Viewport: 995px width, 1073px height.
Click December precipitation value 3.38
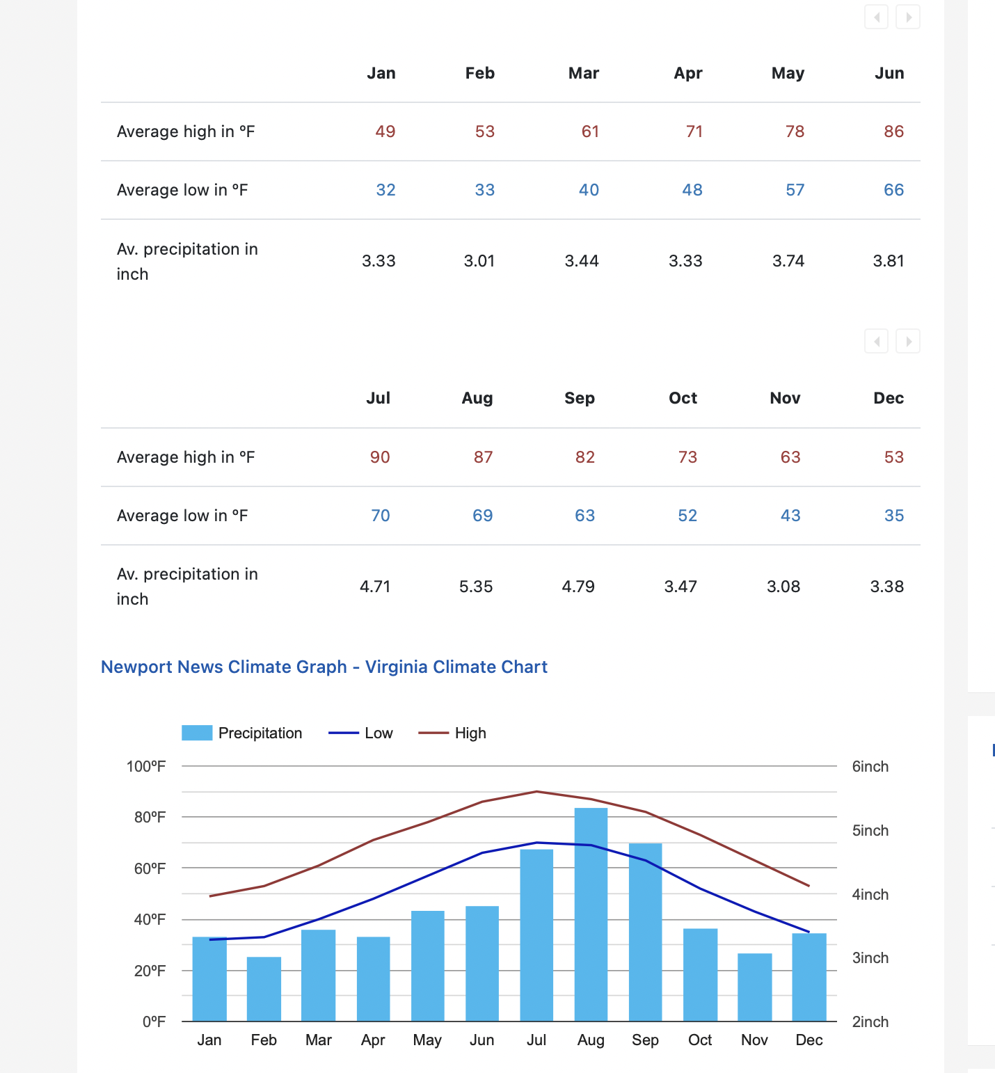(887, 587)
